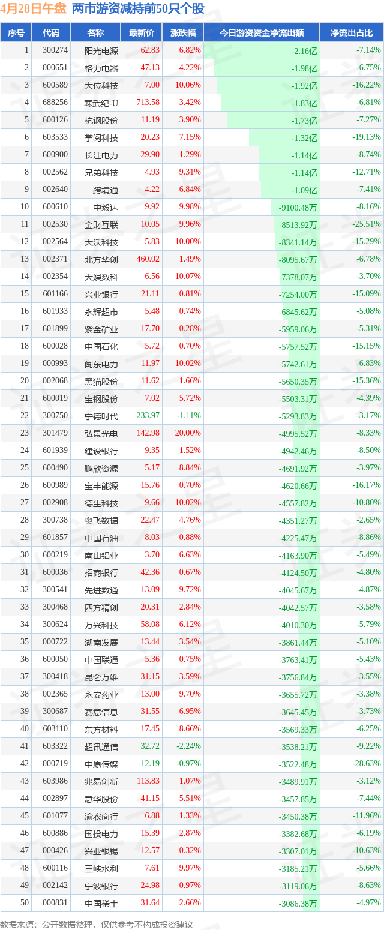Screen dimensions: 384x930
Task: Select stock name 中国石化
Action: [x=101, y=346]
